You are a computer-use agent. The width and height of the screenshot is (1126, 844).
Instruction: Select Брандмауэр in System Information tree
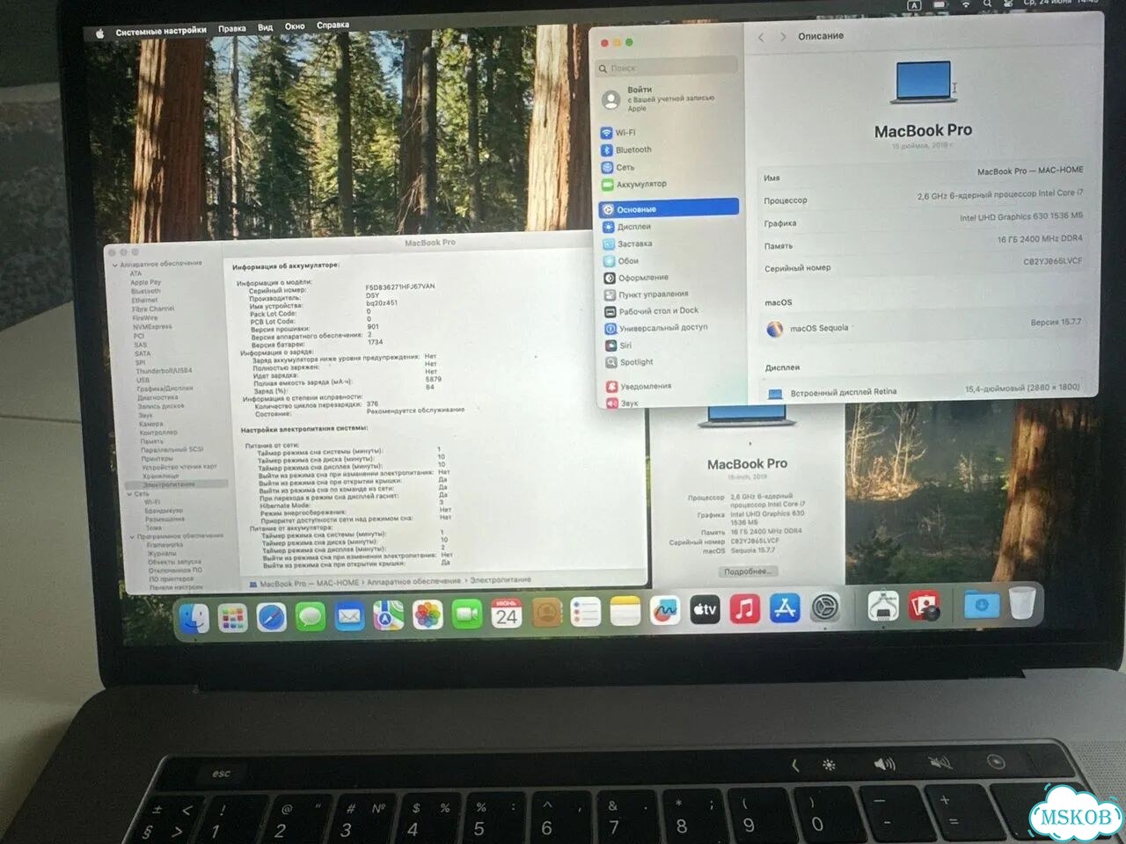click(164, 511)
